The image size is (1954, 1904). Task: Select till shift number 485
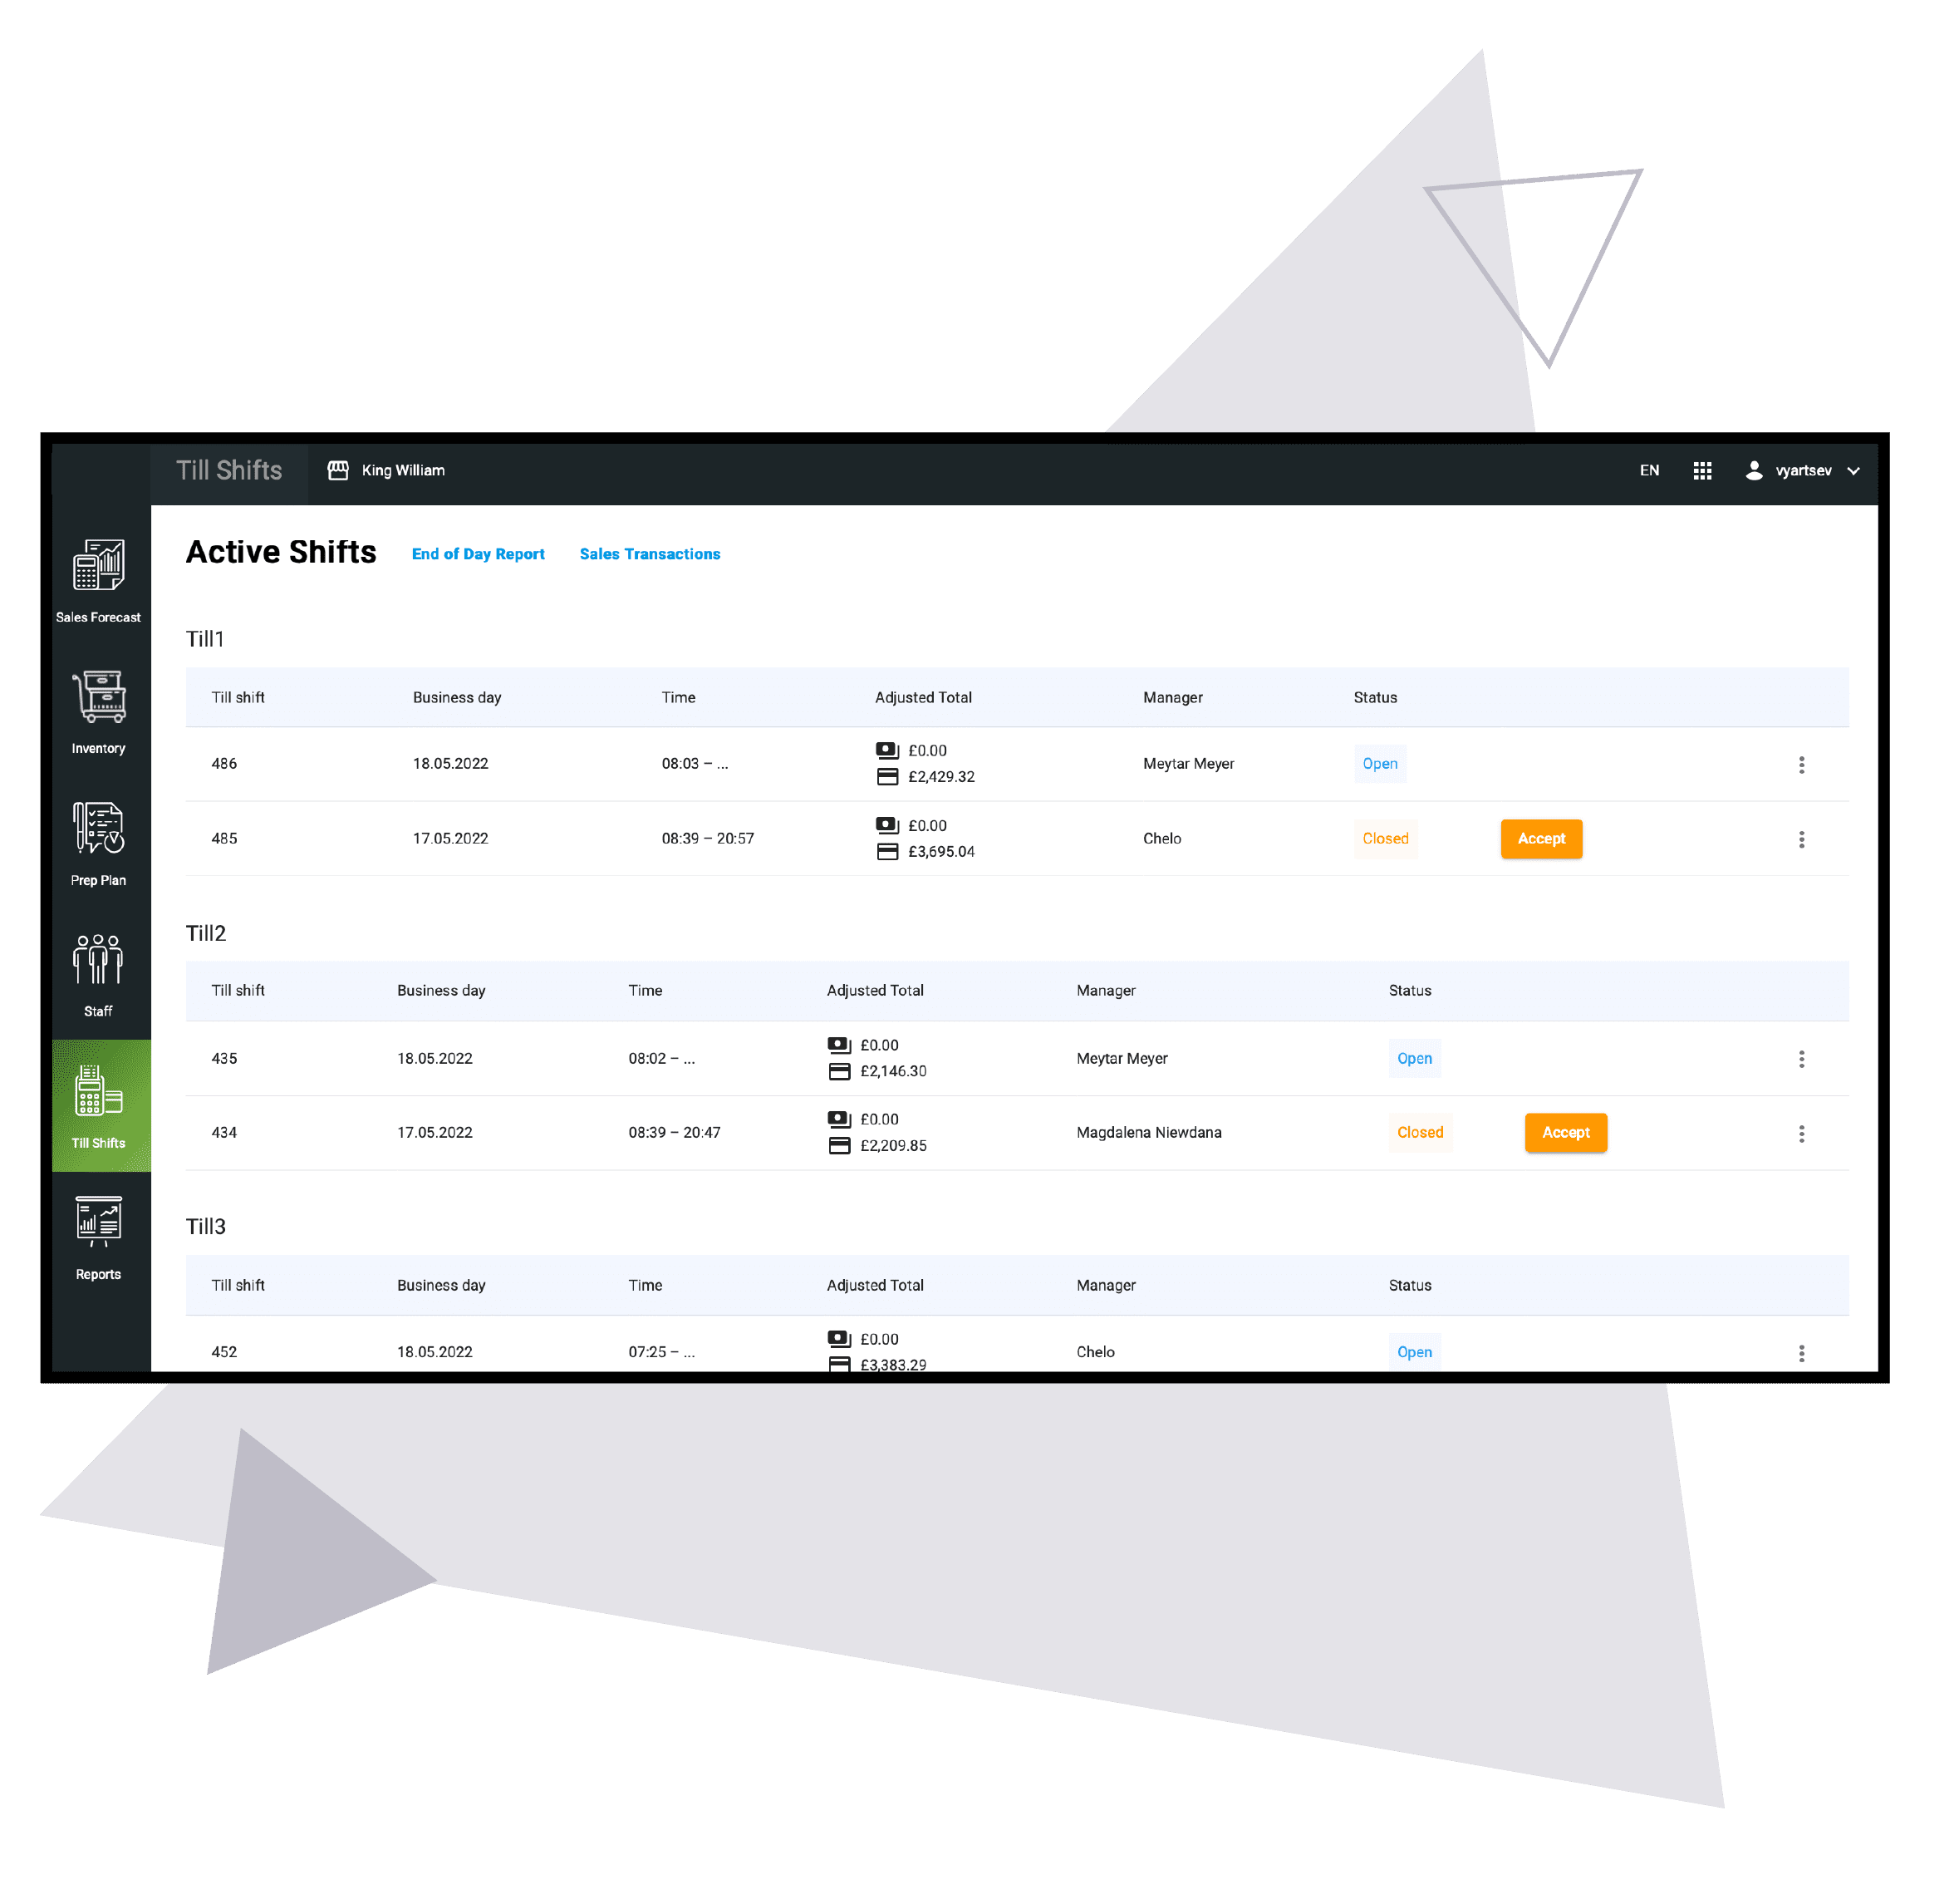[x=225, y=840]
